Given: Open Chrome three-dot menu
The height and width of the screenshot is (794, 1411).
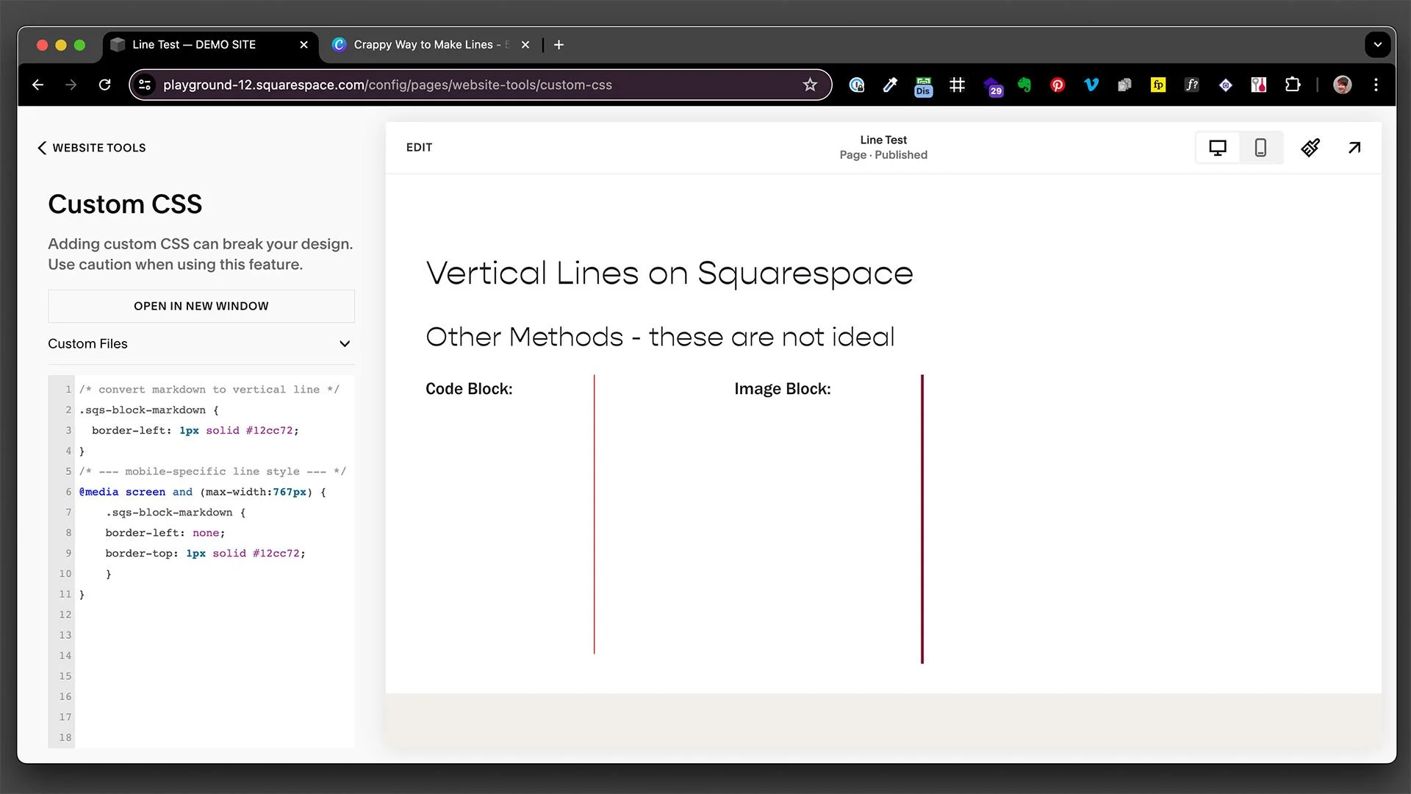Looking at the screenshot, I should click(1376, 85).
